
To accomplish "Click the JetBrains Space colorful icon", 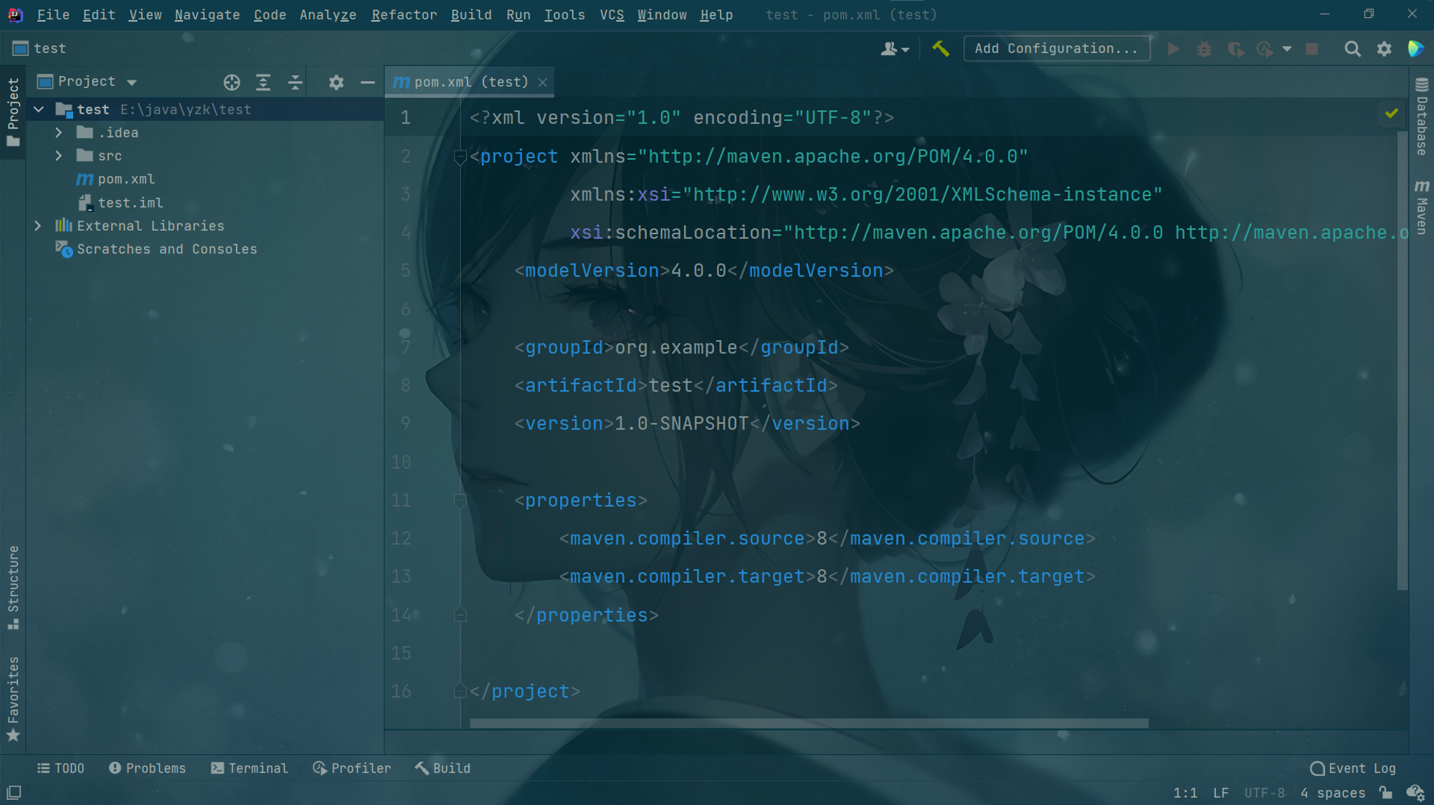I will click(x=1415, y=49).
